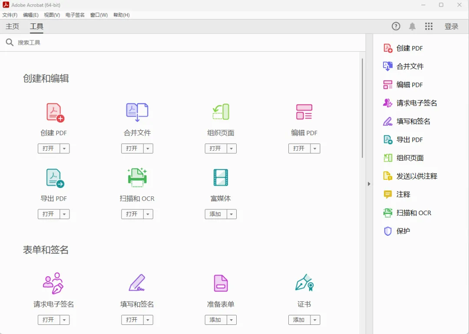Click 打开 button under 导出 PDF

click(49, 214)
